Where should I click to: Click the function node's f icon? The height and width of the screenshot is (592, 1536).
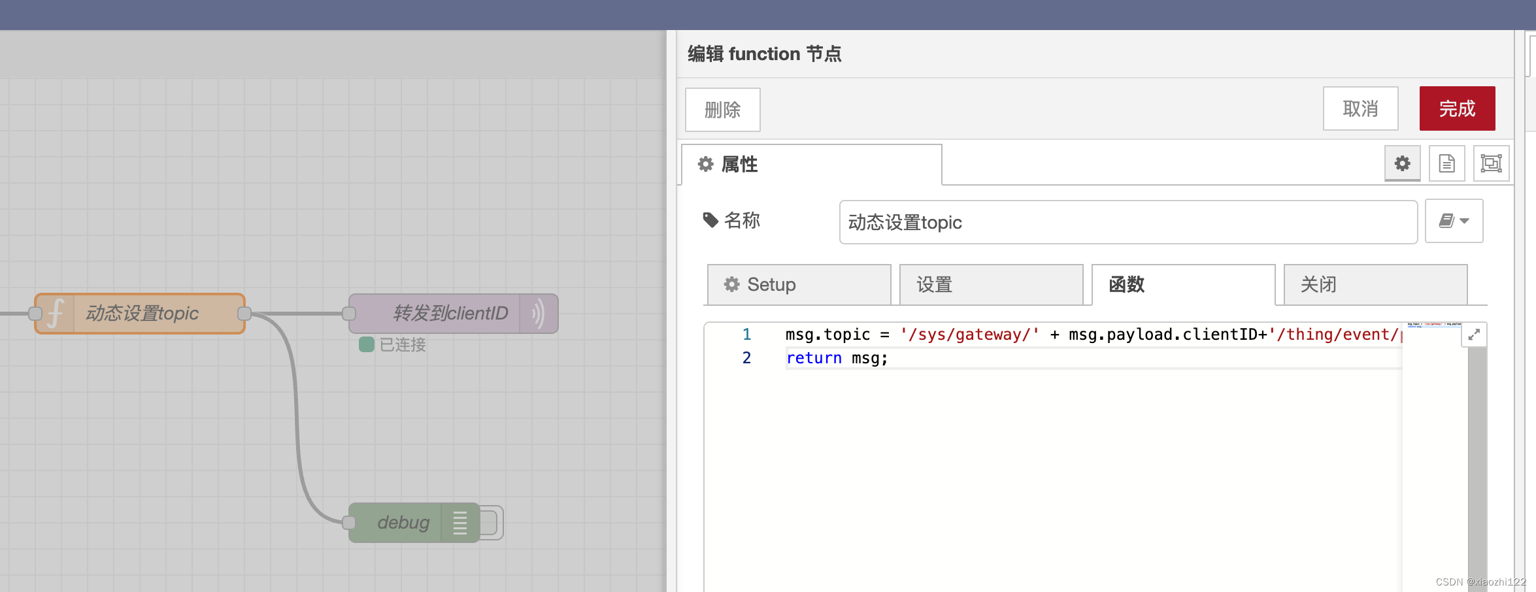click(56, 314)
